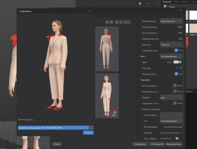Enable the Объединить из... checkbox
The height and width of the screenshot is (149, 197).
tap(175, 91)
